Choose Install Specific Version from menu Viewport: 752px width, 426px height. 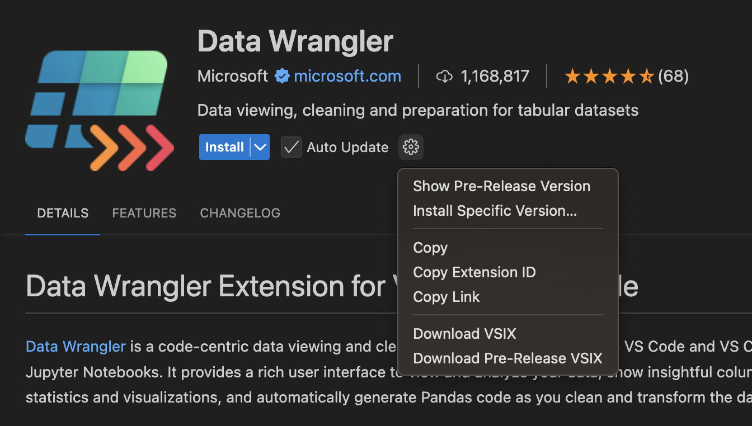pos(495,211)
